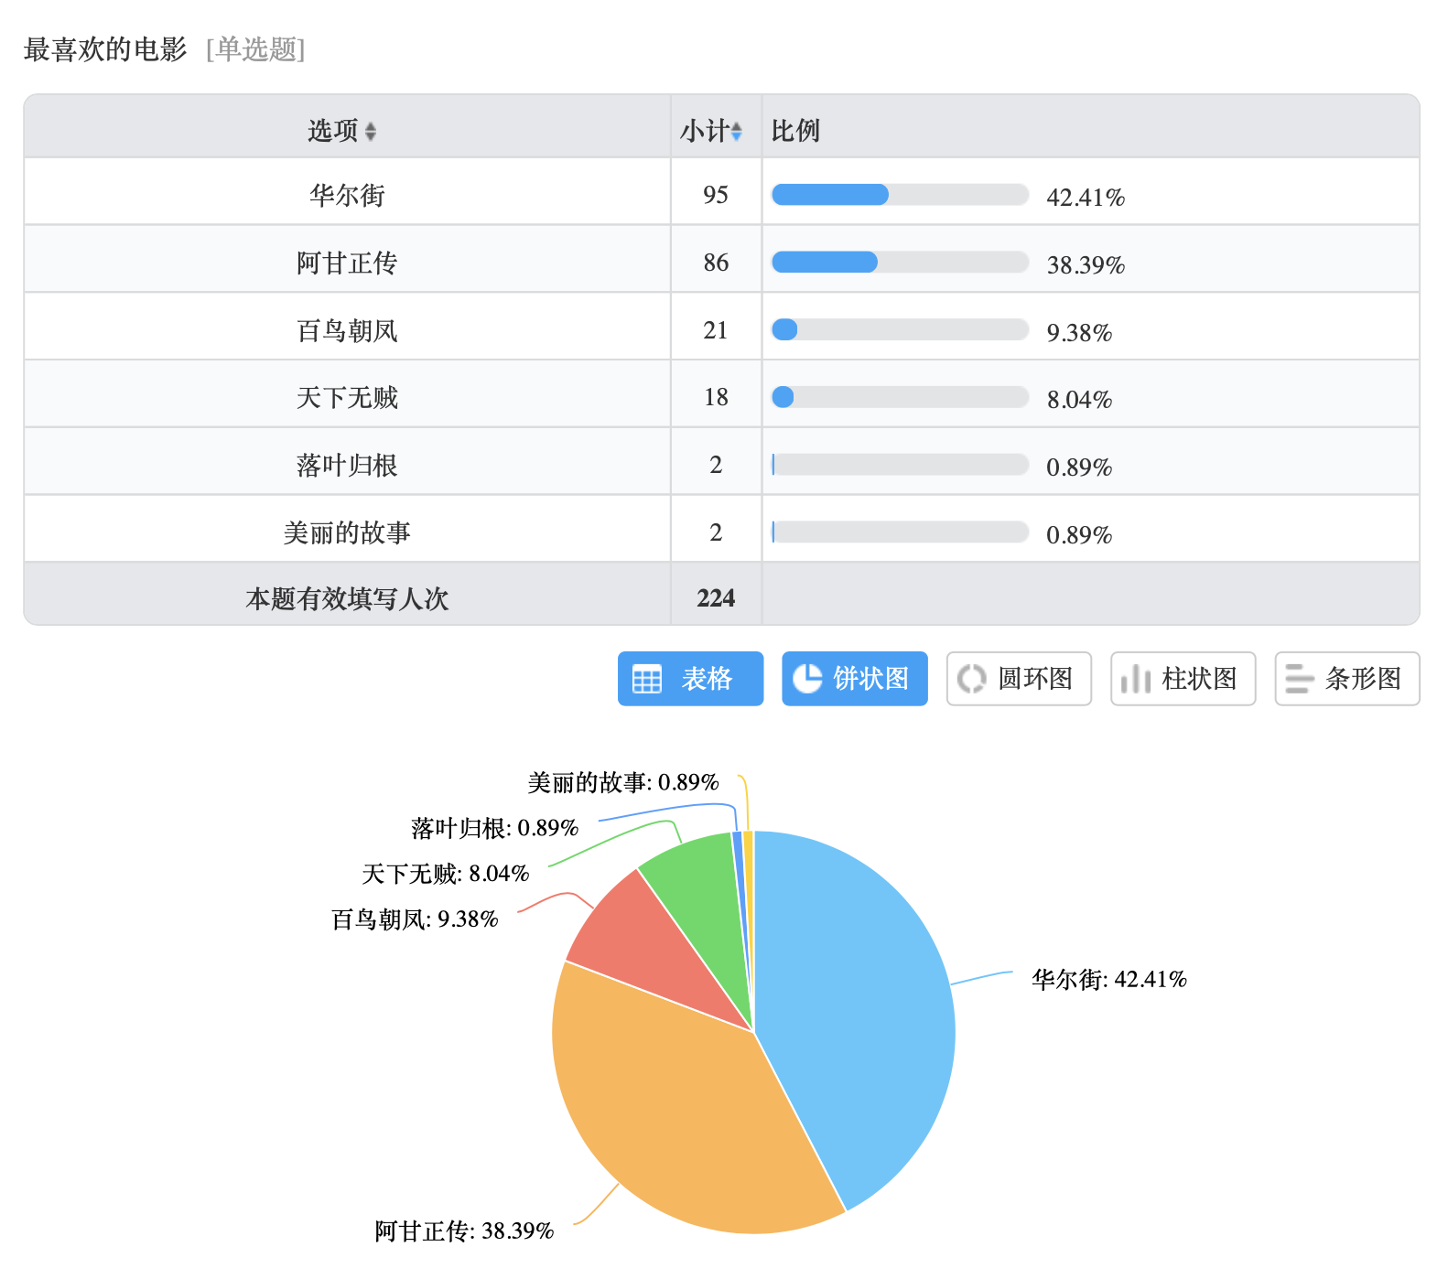Click the 华尔街 progress bar
The width and height of the screenshot is (1448, 1279).
click(x=901, y=195)
